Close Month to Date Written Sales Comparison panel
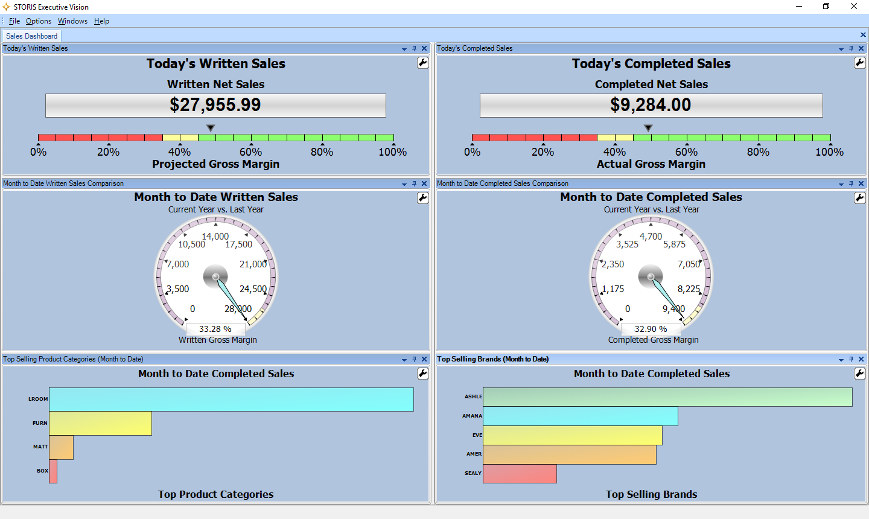Viewport: 869px width, 519px height. point(424,183)
